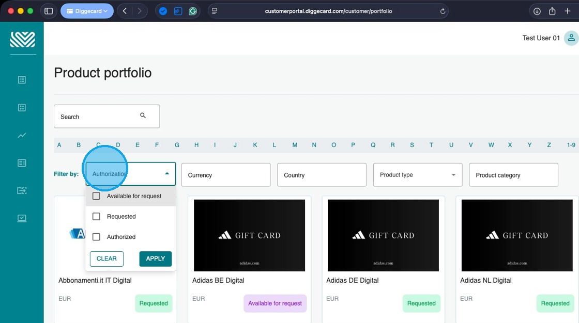Open the monitor checkmark sidebar icon
Image resolution: width=579 pixels, height=323 pixels.
[x=22, y=218]
